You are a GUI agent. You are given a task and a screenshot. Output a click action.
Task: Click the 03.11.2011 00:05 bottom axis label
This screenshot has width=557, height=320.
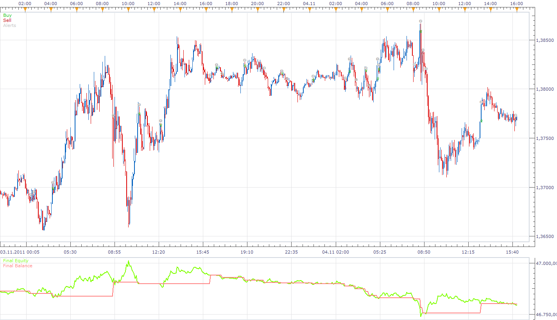point(19,252)
